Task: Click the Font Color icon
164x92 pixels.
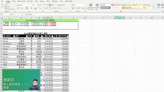Action: coord(35,8)
